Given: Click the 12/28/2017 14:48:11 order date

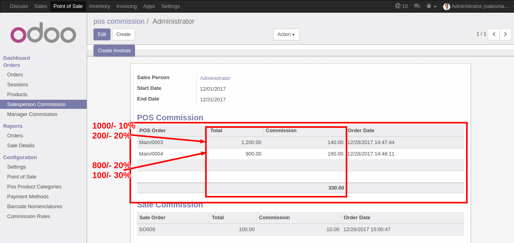Looking at the screenshot, I should [x=371, y=154].
